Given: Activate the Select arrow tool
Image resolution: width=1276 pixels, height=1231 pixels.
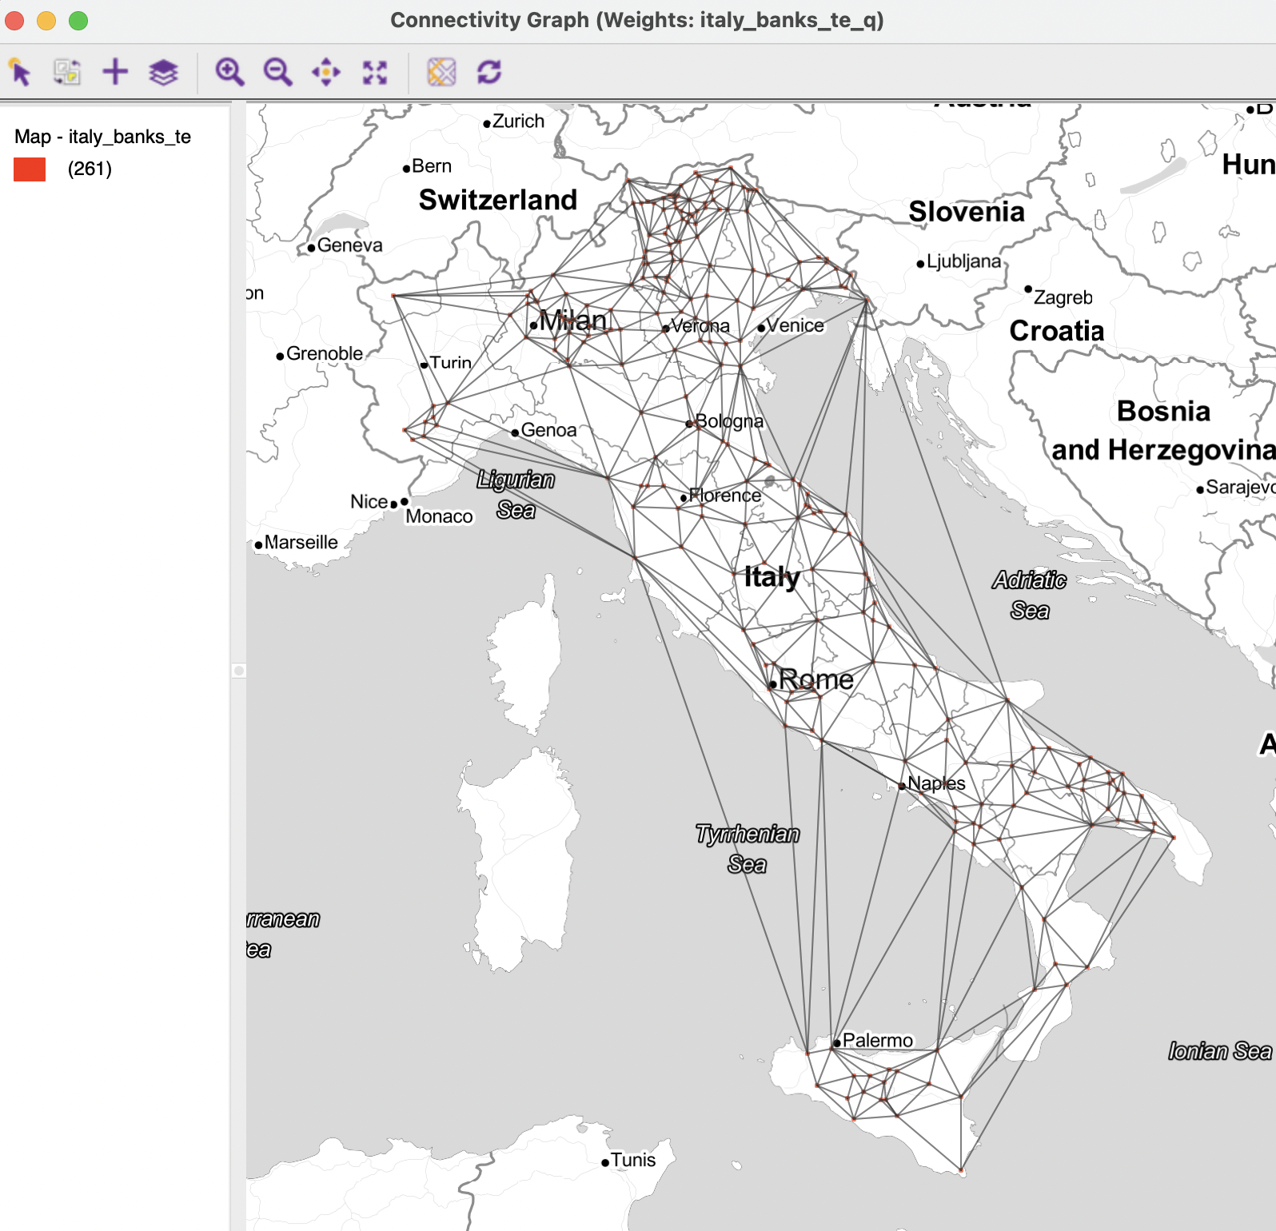Looking at the screenshot, I should (20, 72).
